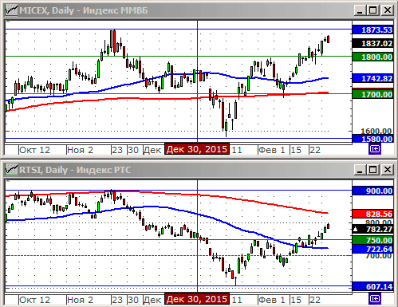Select the 900.00 level label in RTSI
Viewport: 398px width, 307px height.
pyautogui.click(x=372, y=191)
